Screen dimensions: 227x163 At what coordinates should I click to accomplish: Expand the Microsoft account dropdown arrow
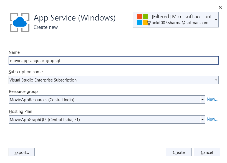point(216,20)
